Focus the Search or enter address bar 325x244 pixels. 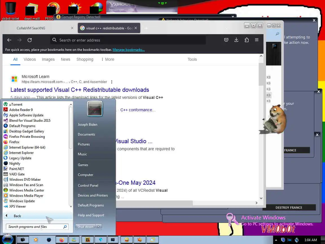128,40
